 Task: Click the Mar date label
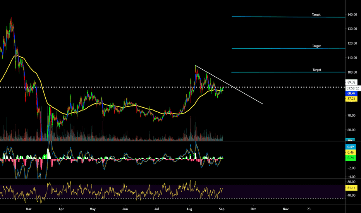pos(29,209)
